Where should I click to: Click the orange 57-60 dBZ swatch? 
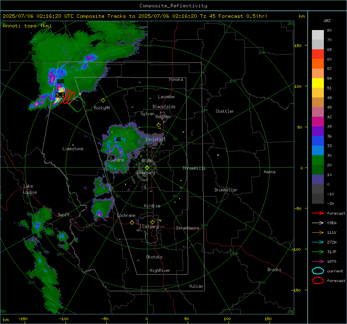318,64
